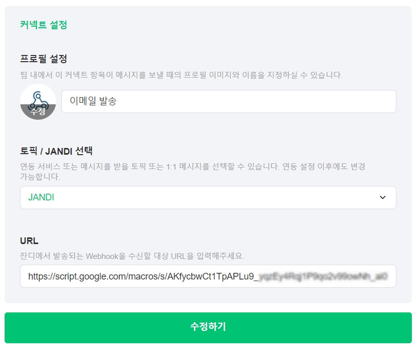This screenshot has width=417, height=353.
Task: Click the webhook profile image icon
Action: pyautogui.click(x=38, y=98)
